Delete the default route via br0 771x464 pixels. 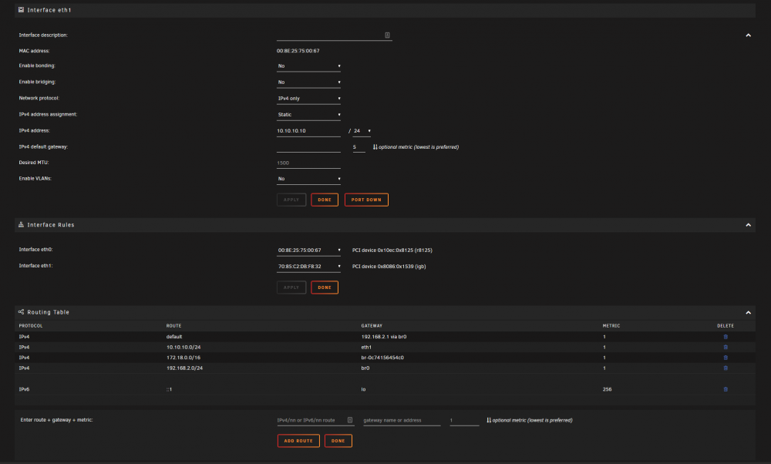tap(726, 337)
